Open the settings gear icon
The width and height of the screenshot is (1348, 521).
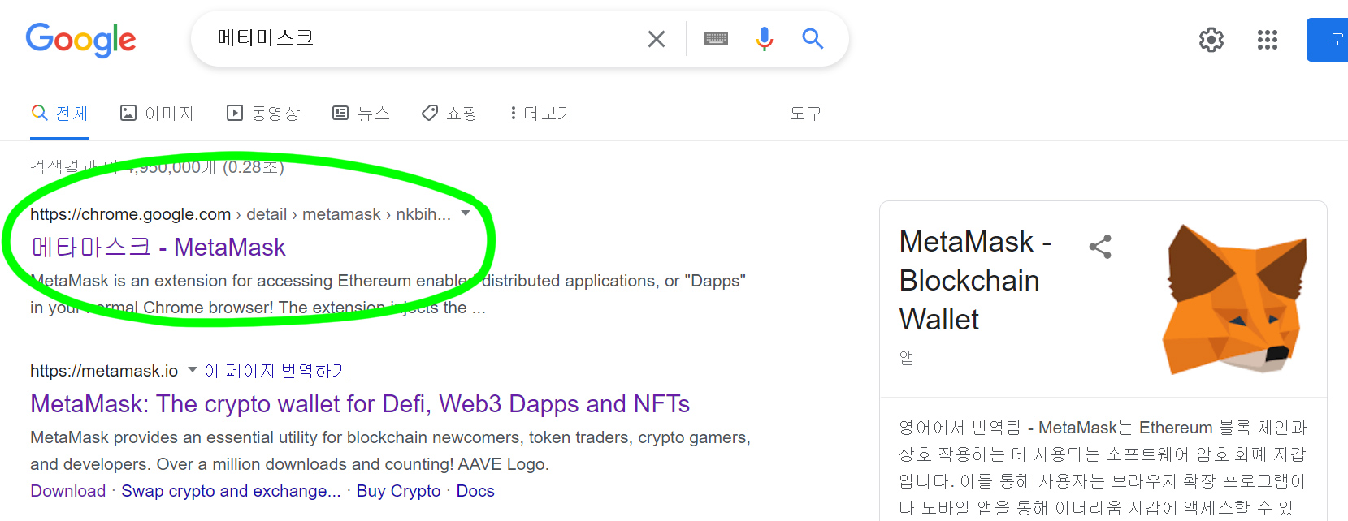[1211, 40]
